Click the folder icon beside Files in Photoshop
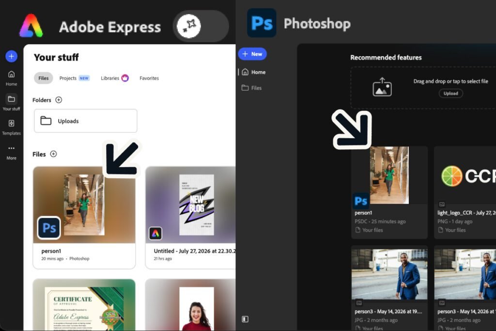 (x=245, y=88)
